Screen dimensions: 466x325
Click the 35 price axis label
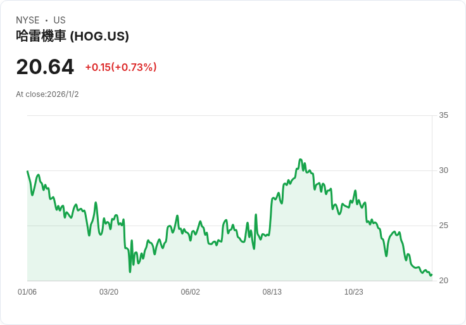[443, 115]
